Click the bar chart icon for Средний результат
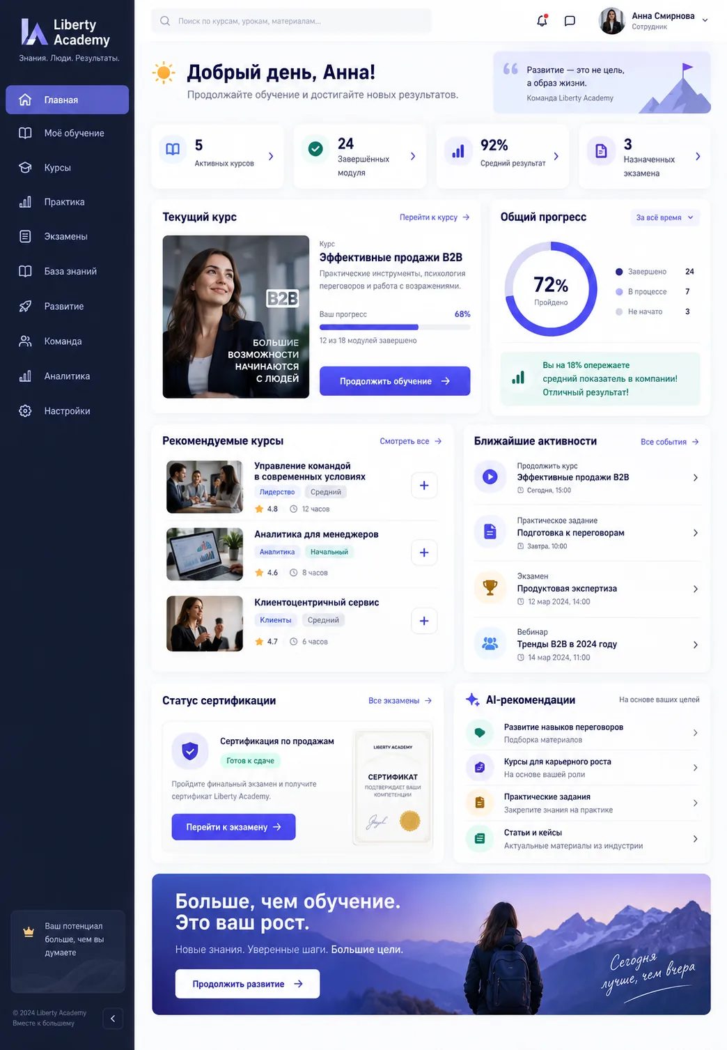The image size is (727, 1050). [x=458, y=150]
